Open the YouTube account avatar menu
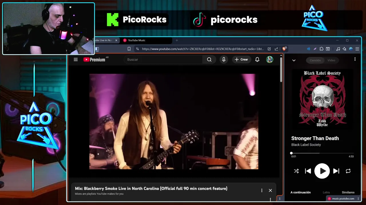This screenshot has width=366, height=205. coord(270,60)
